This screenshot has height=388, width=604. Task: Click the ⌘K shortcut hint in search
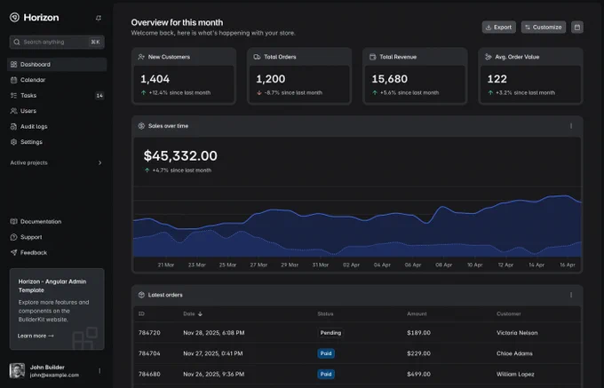point(95,42)
